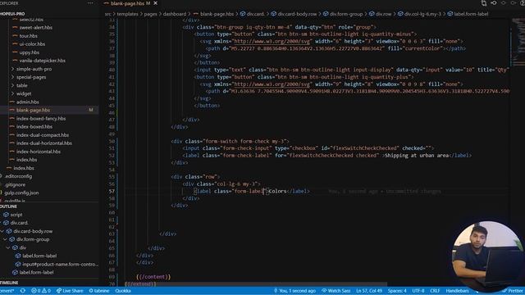Click the dashboard breadcrumb segment
This screenshot has height=295, width=525.
click(175, 14)
